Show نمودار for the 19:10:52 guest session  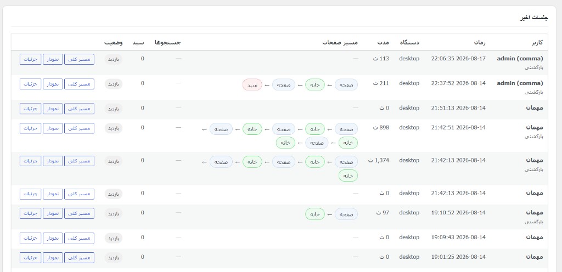coord(53,213)
